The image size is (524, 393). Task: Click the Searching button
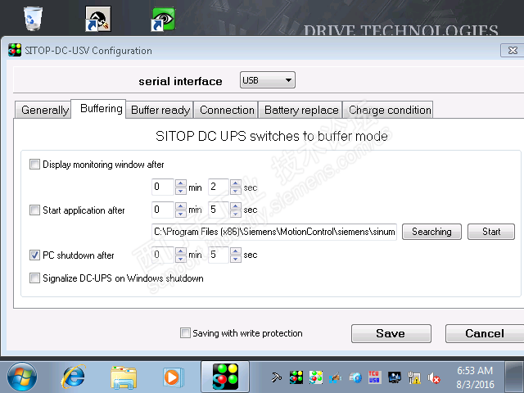[431, 232]
